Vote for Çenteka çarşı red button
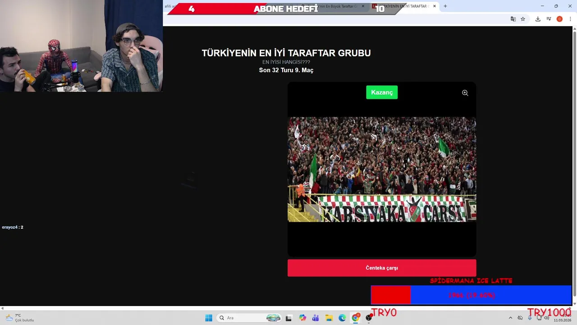The image size is (577, 325). tap(382, 268)
